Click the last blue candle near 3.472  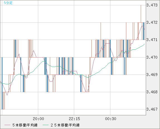[x=144, y=31]
